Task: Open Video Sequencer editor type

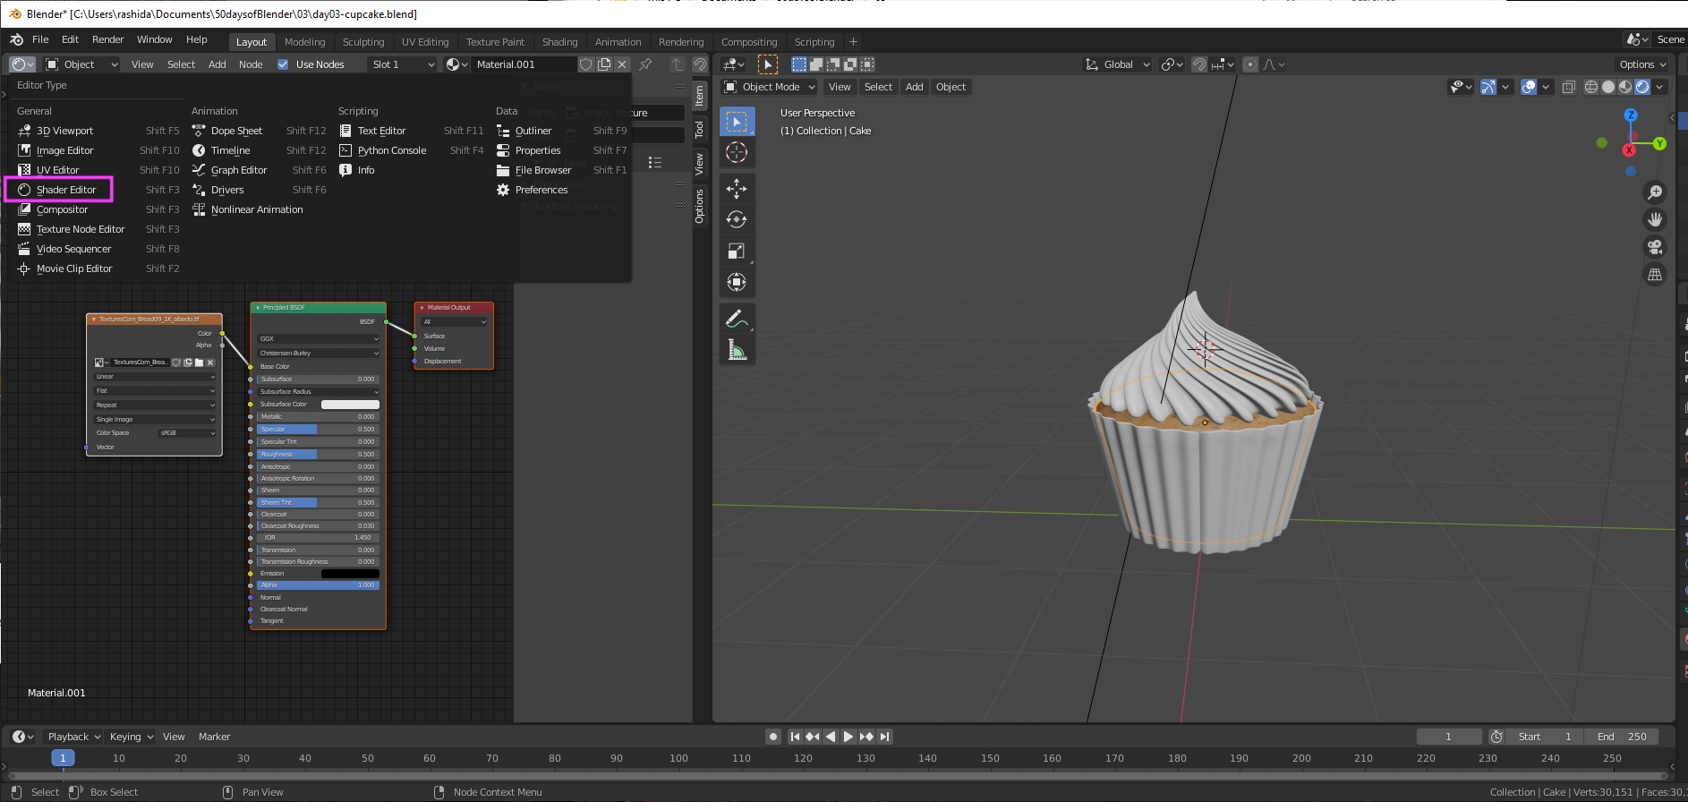Action: (73, 249)
